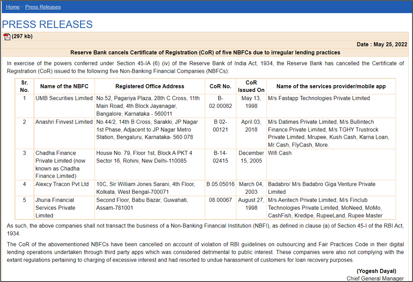Select CoR number B 02-00121

tap(221, 133)
